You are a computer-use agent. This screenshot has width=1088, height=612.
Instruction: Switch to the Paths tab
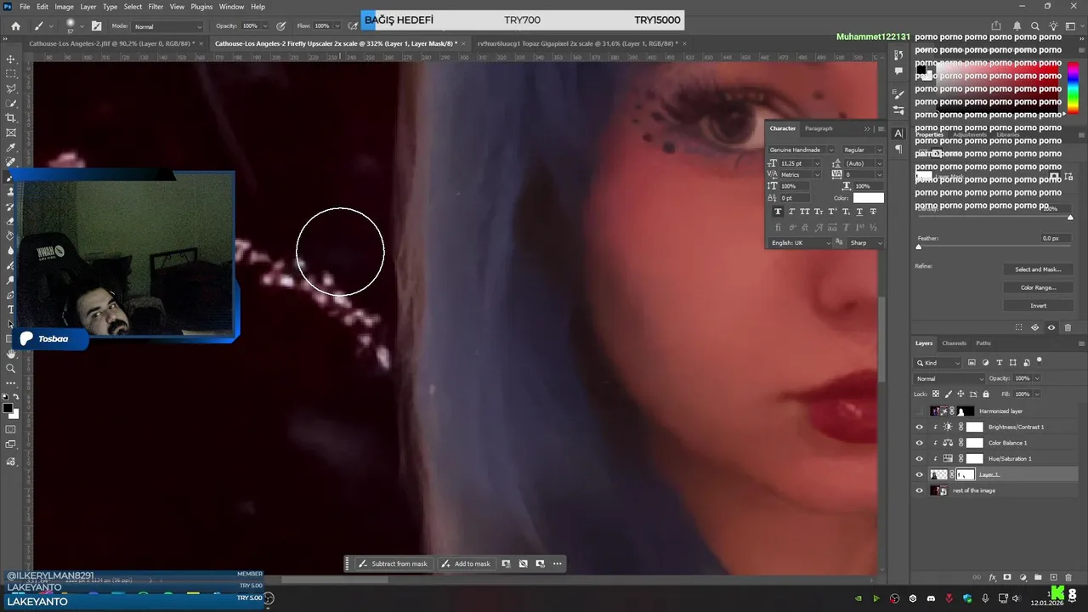click(x=983, y=343)
